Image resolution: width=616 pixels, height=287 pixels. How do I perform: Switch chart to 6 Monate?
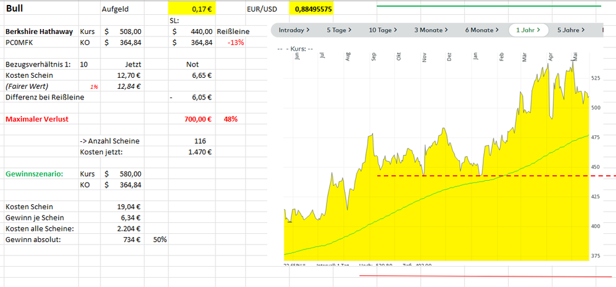coord(482,30)
